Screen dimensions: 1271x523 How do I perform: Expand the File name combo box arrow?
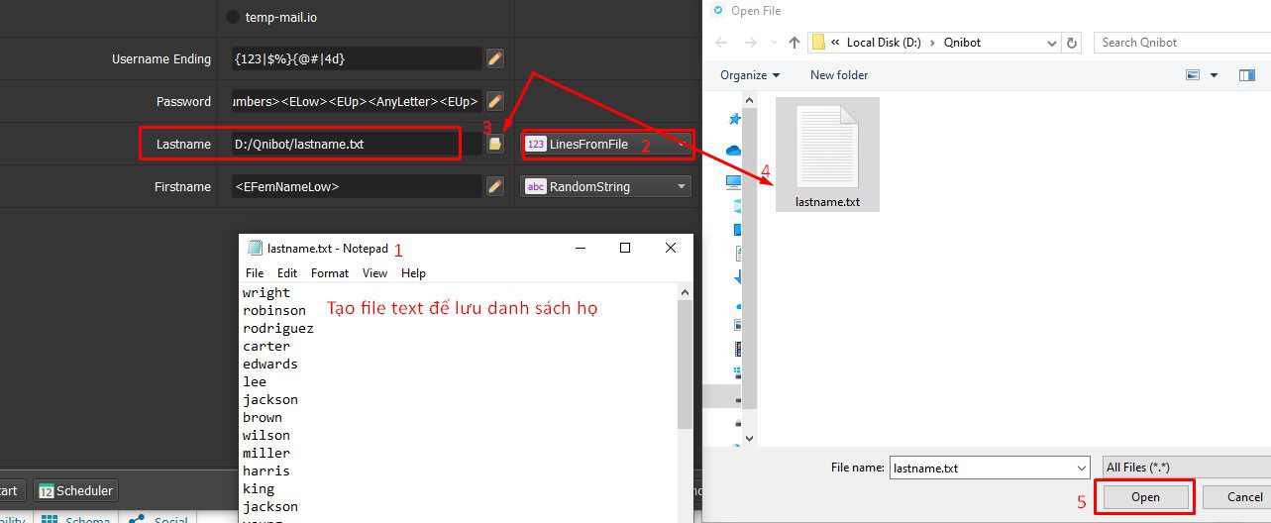tap(1081, 468)
